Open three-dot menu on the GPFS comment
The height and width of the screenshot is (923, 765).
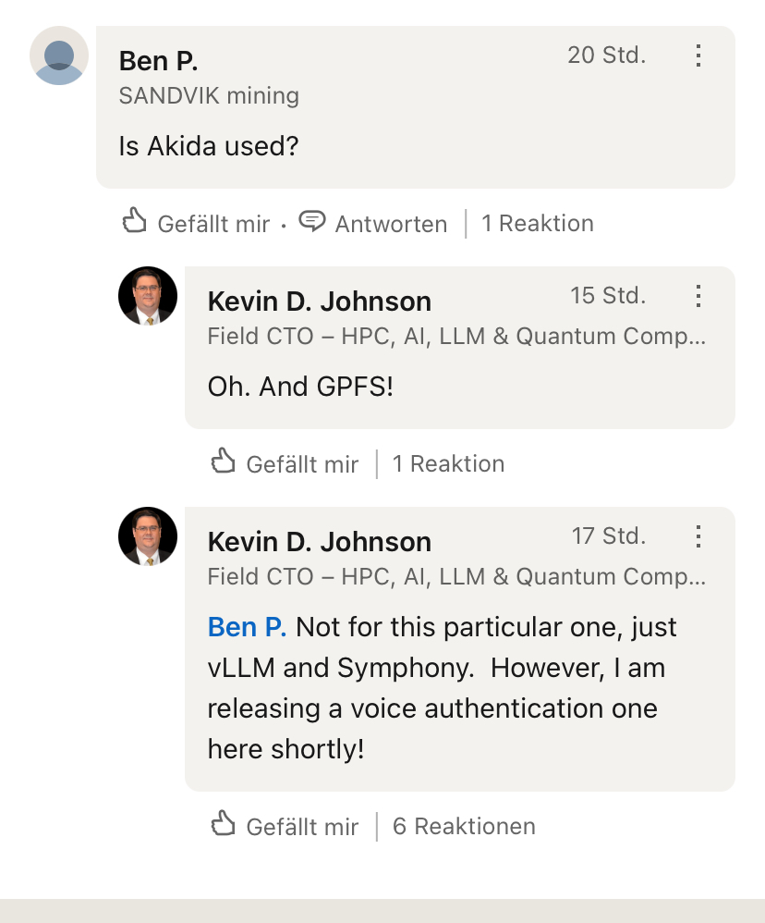(x=698, y=296)
